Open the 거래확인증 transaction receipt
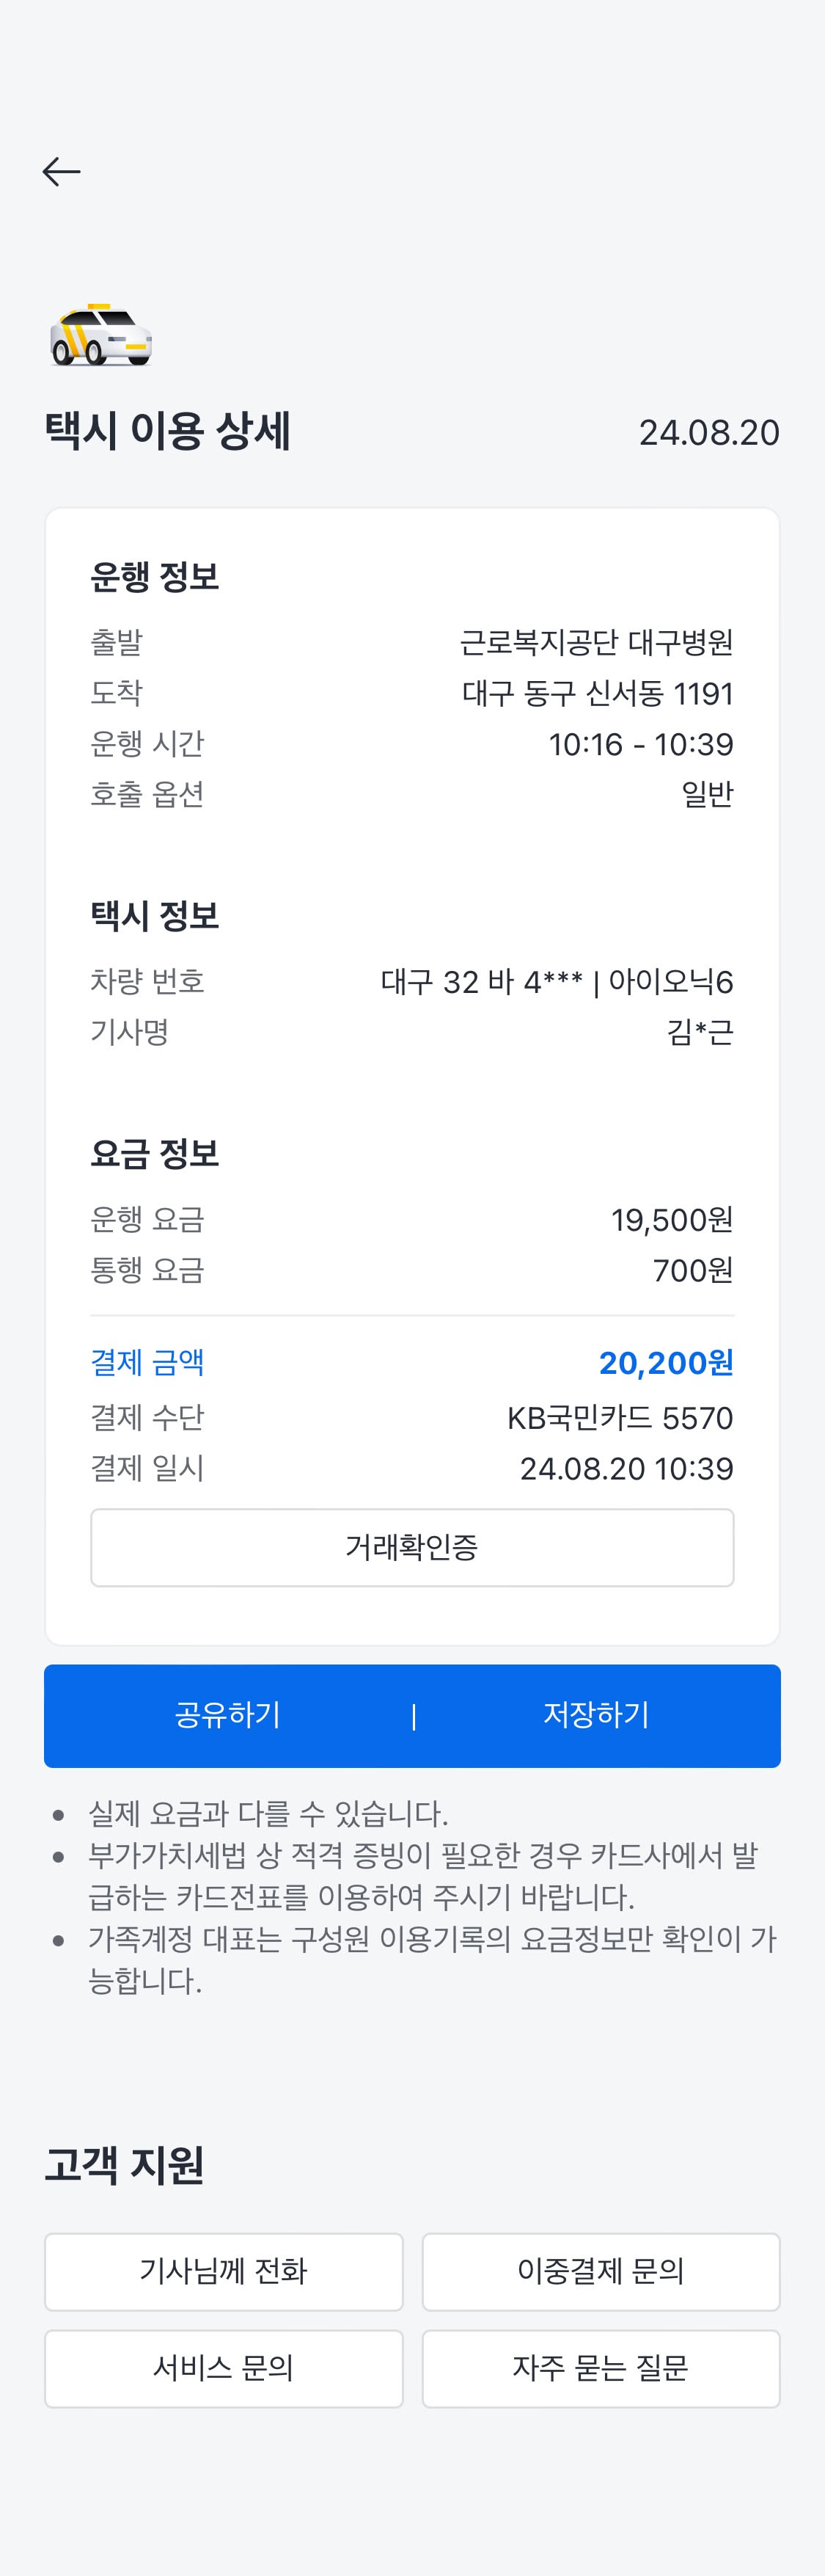Screen dimensions: 825x2576 [411, 1547]
